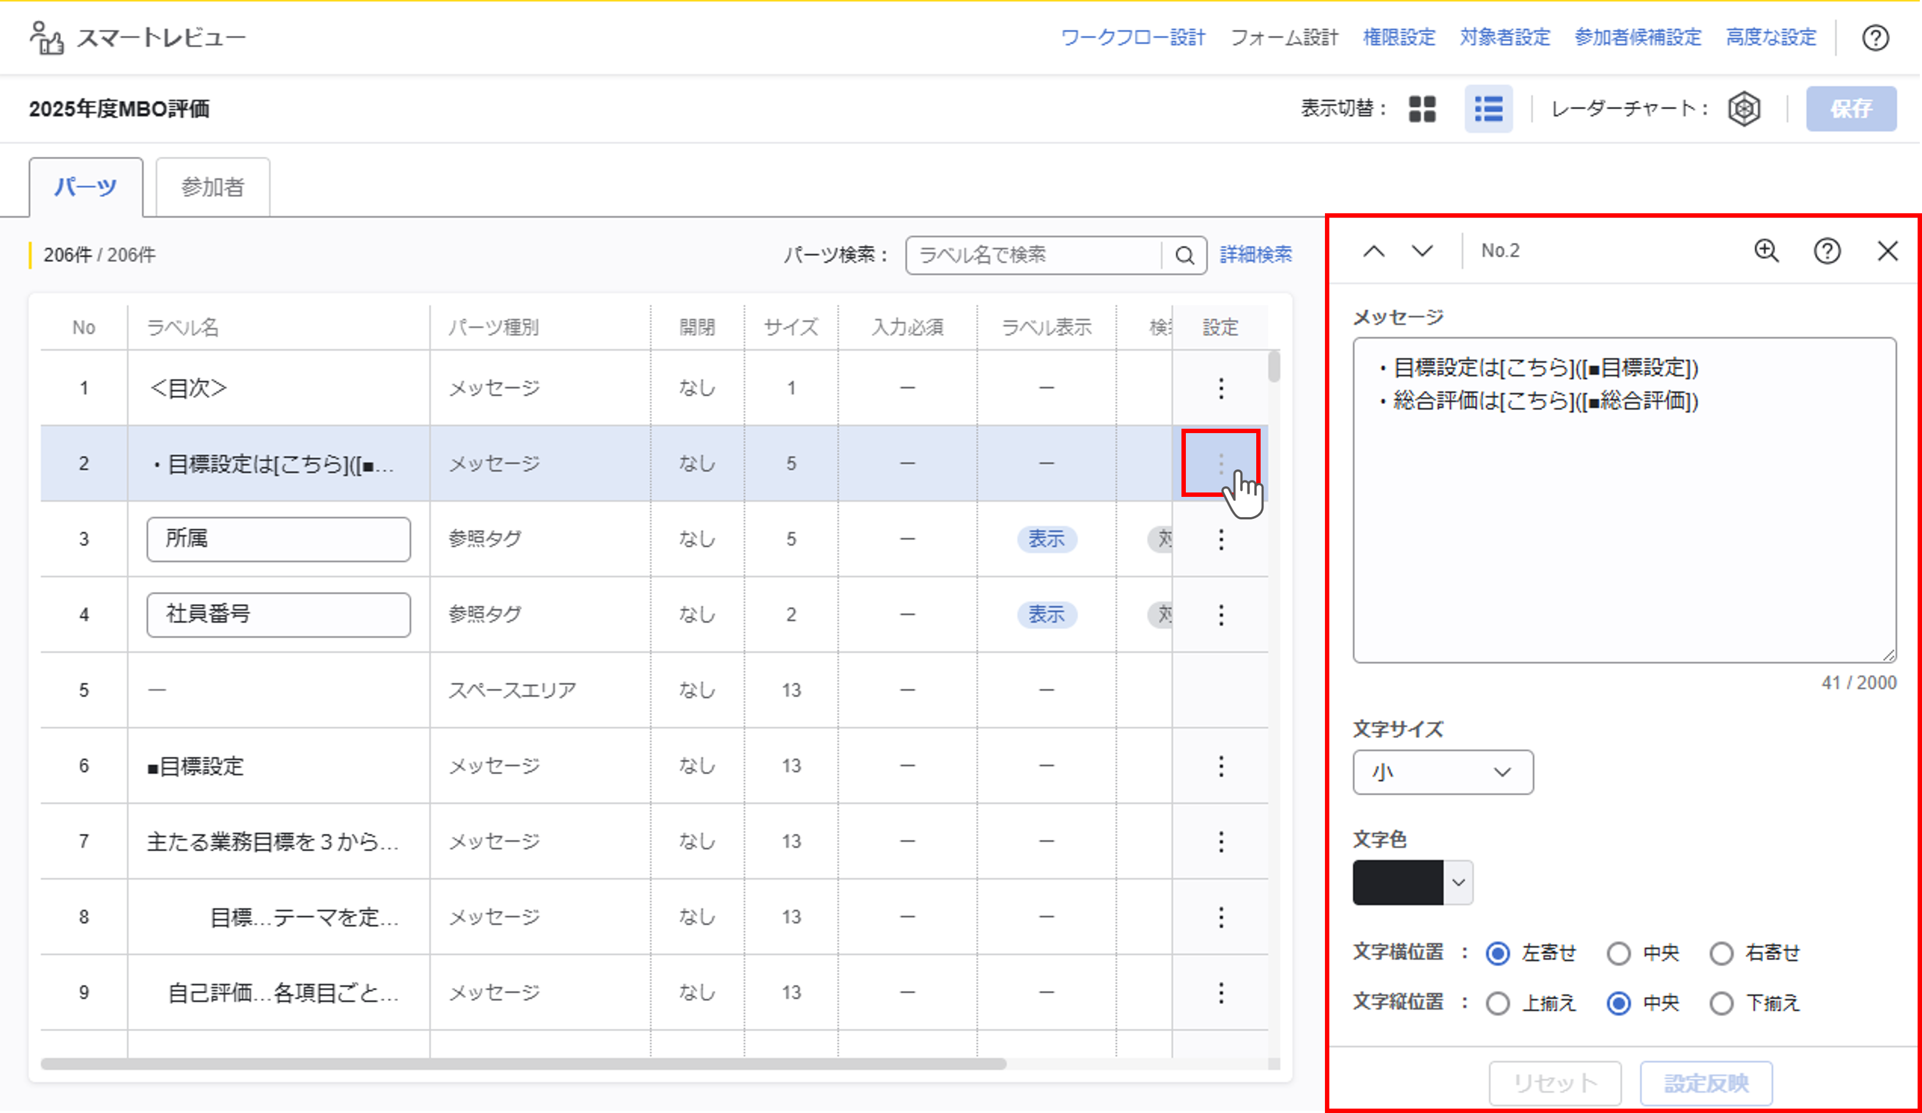Click the 社員番号 label name field

point(278,614)
